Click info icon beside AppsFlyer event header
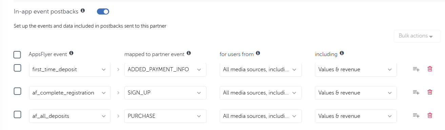This screenshot has height=130, width=445. click(x=71, y=53)
